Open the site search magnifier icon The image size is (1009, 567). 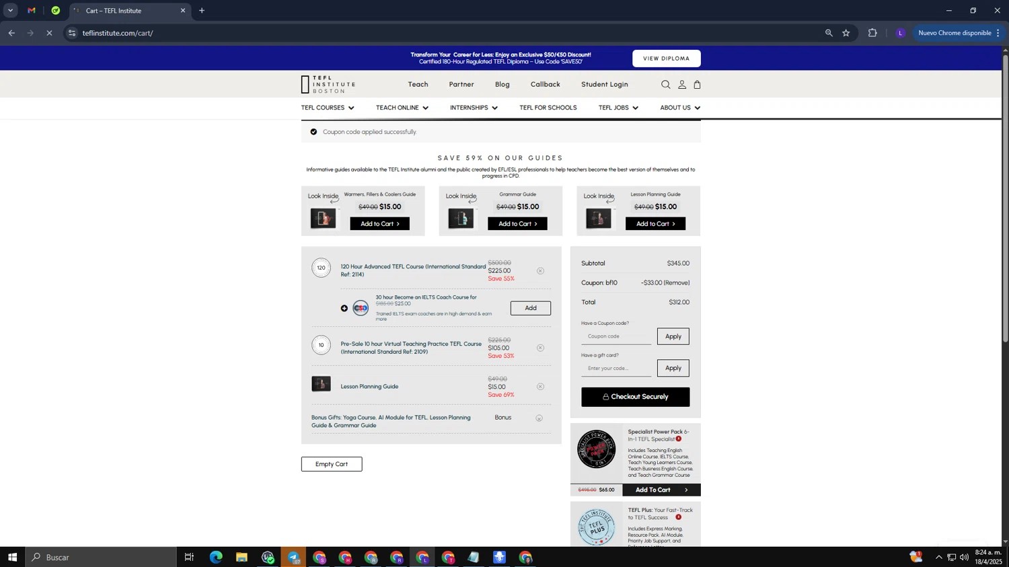pos(665,85)
